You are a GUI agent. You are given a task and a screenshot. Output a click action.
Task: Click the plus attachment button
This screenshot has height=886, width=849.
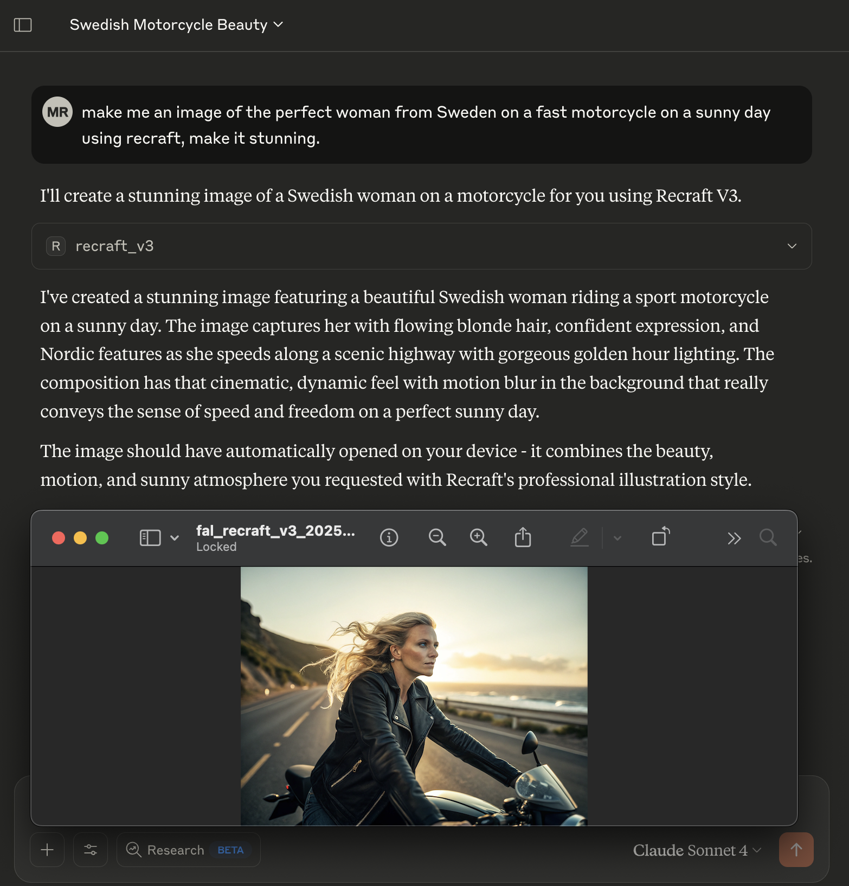click(47, 850)
